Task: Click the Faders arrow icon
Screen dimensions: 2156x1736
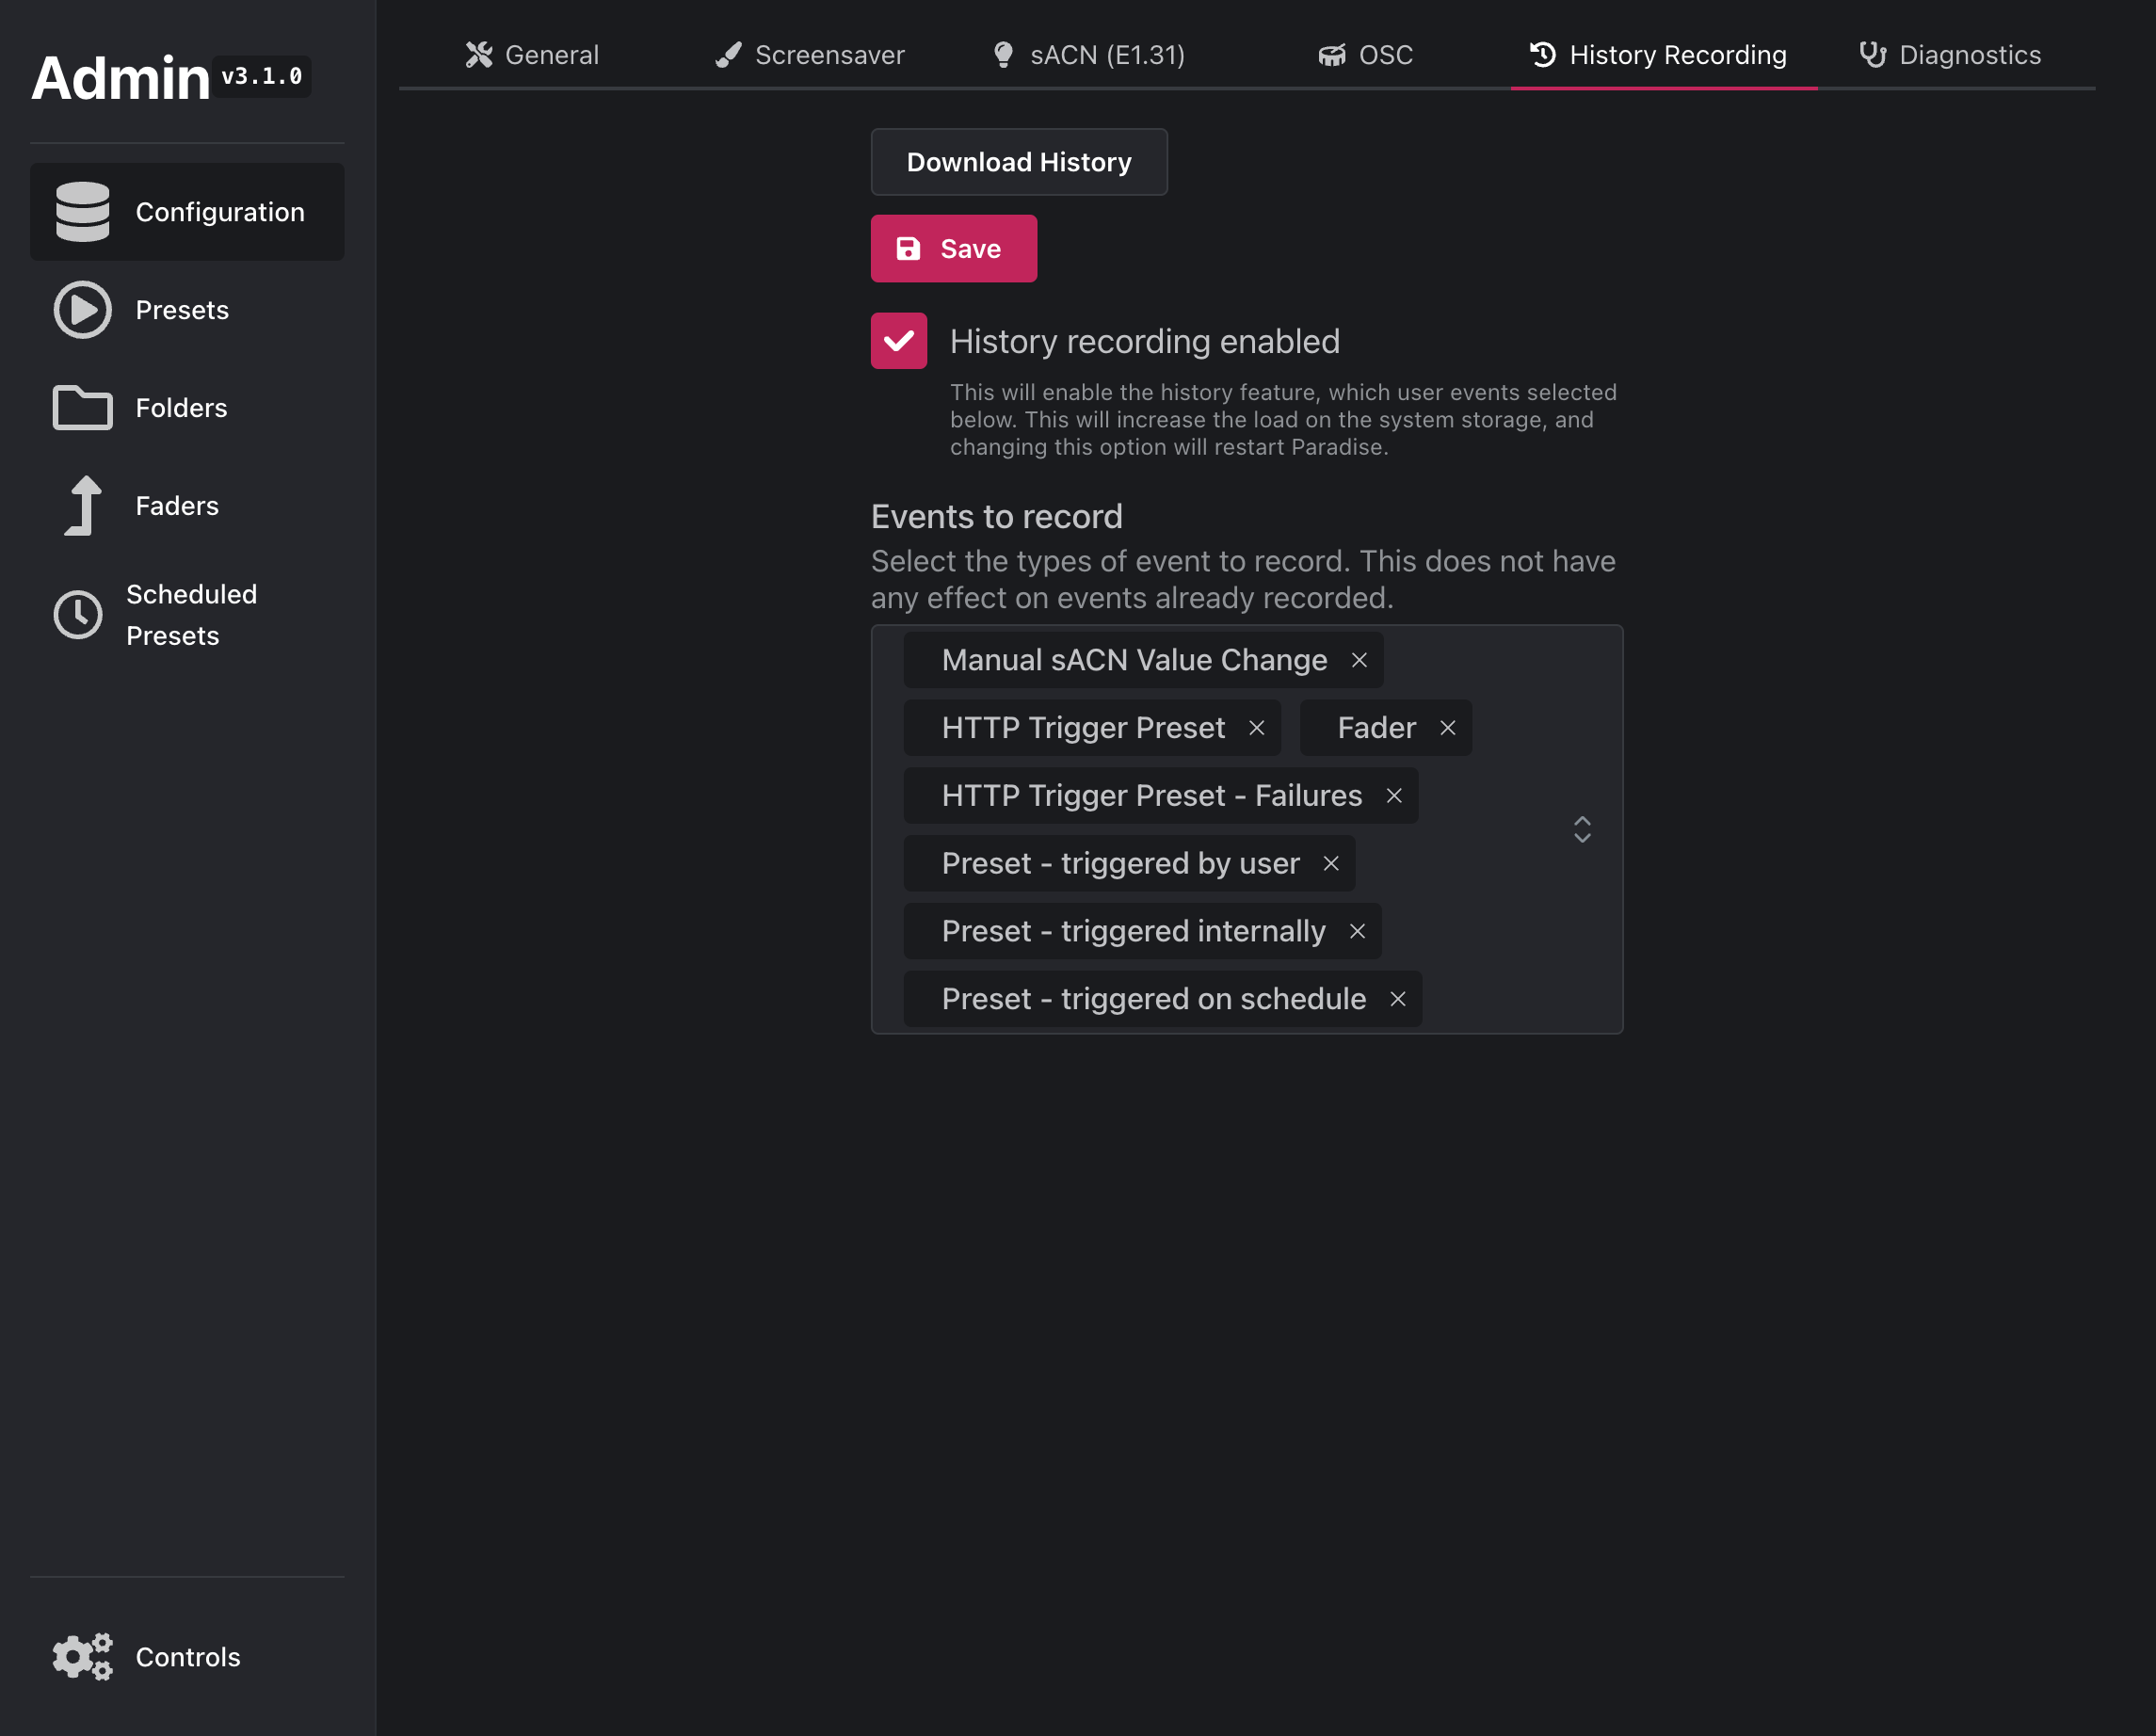Action: 84,506
